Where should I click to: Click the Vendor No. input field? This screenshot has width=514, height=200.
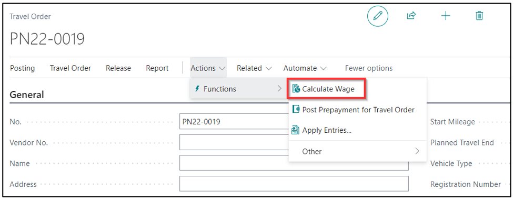tap(234, 143)
